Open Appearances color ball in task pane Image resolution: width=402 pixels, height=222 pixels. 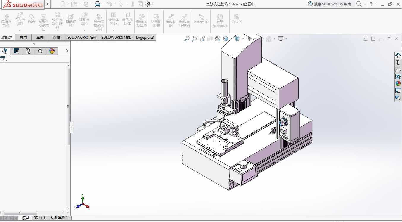point(398,84)
